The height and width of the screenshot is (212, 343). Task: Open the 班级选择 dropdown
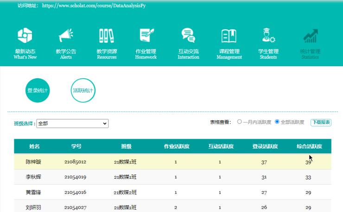click(x=72, y=124)
